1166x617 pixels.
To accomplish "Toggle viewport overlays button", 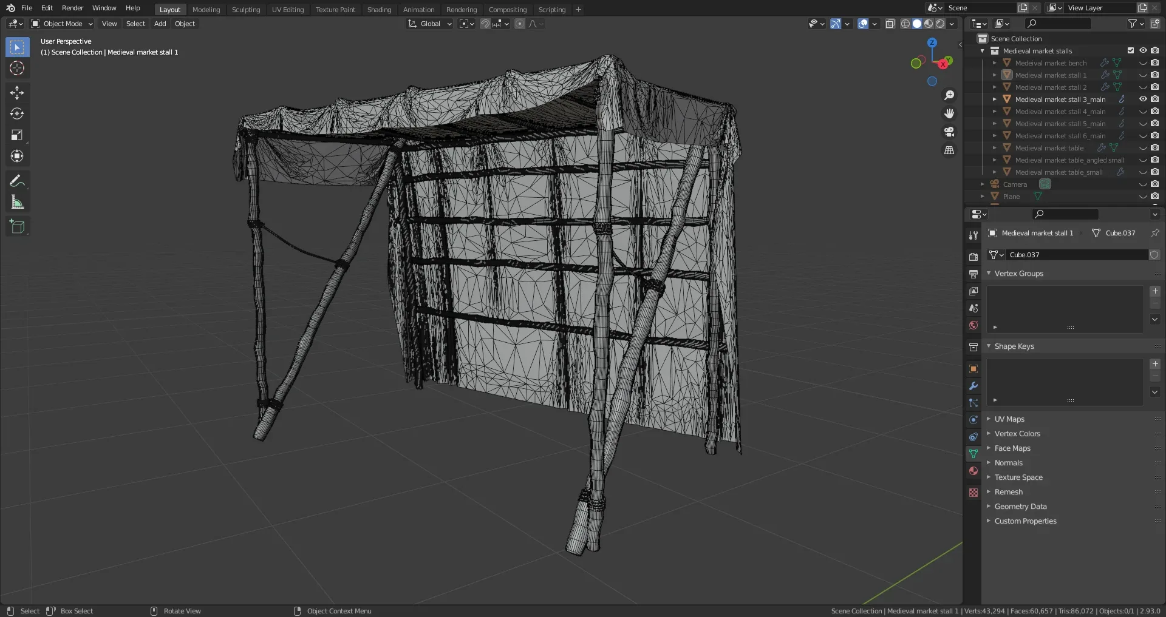I will pos(863,24).
